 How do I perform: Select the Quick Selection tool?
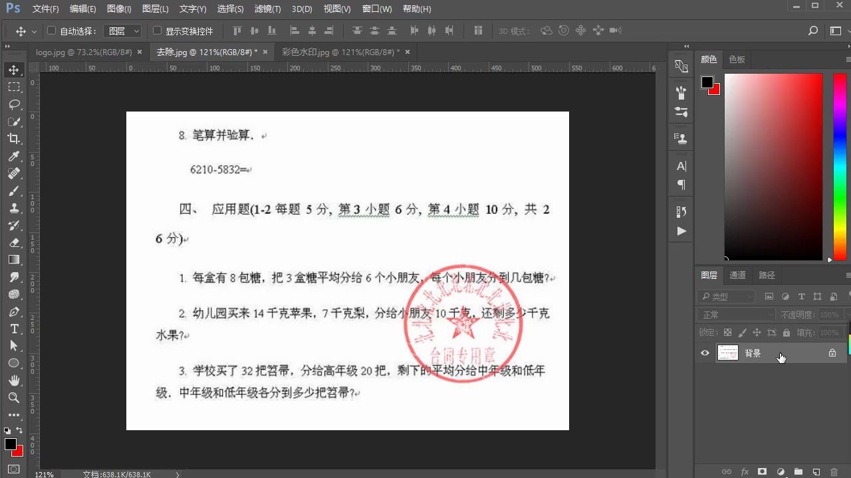(13, 121)
